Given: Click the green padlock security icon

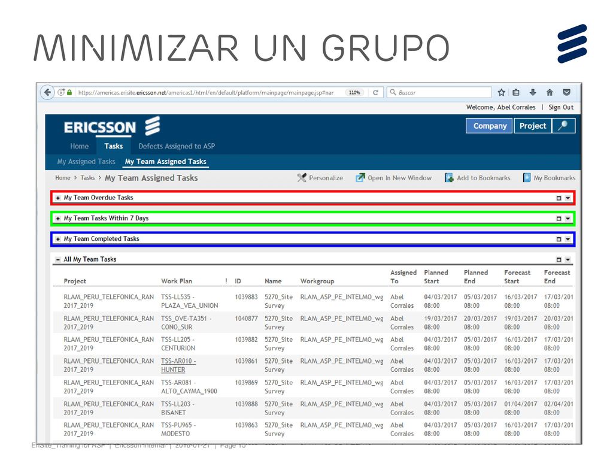Looking at the screenshot, I should click(69, 92).
